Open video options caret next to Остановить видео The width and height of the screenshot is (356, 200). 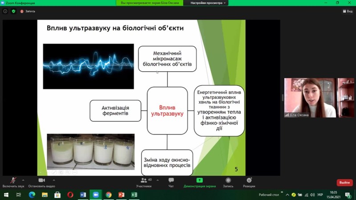[x=54, y=180]
